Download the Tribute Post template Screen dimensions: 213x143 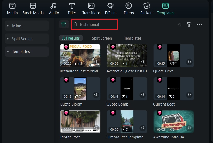(96, 128)
